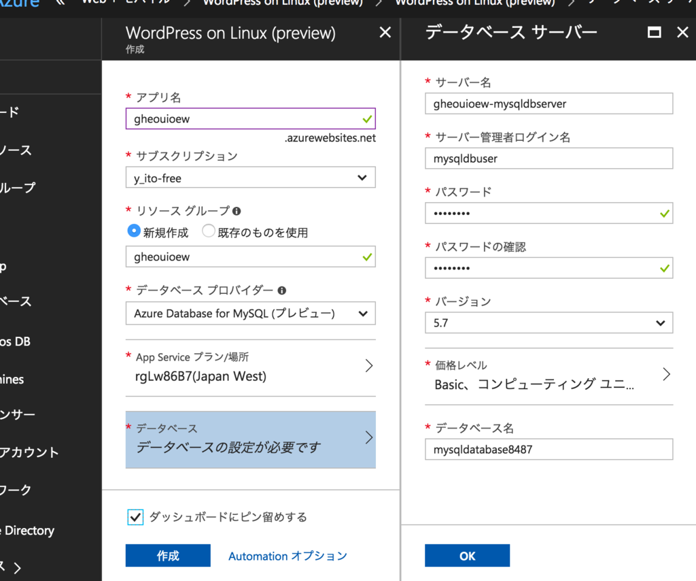Expand App Service プラン/場所 rgLw86B7 setting

tap(250, 367)
